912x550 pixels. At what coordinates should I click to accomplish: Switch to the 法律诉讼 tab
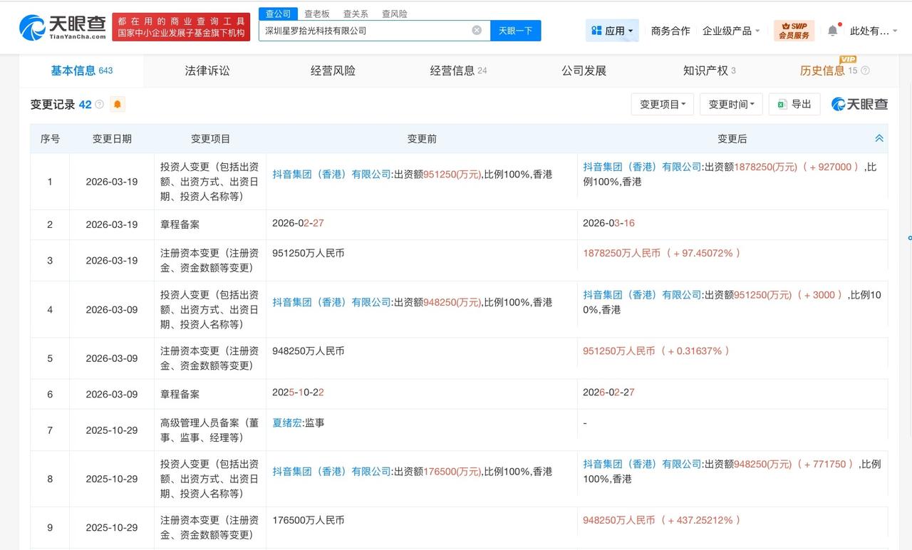(206, 71)
